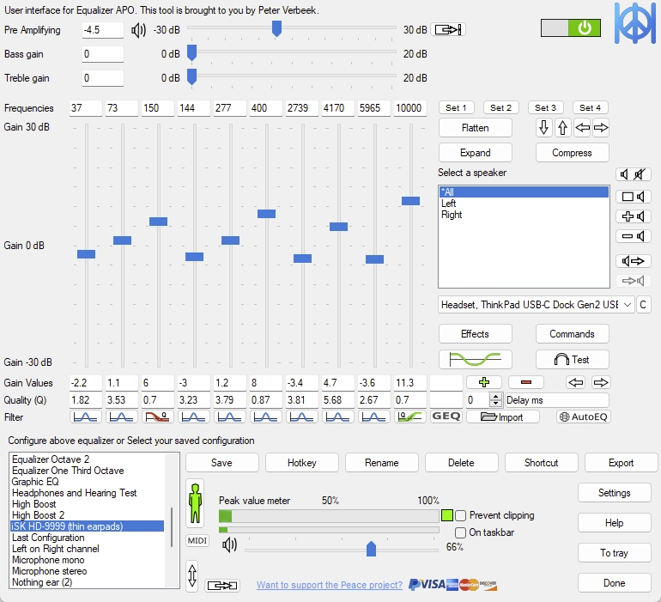Increase Delay ms with the spinner up arrow
This screenshot has height=602, width=661.
(495, 397)
